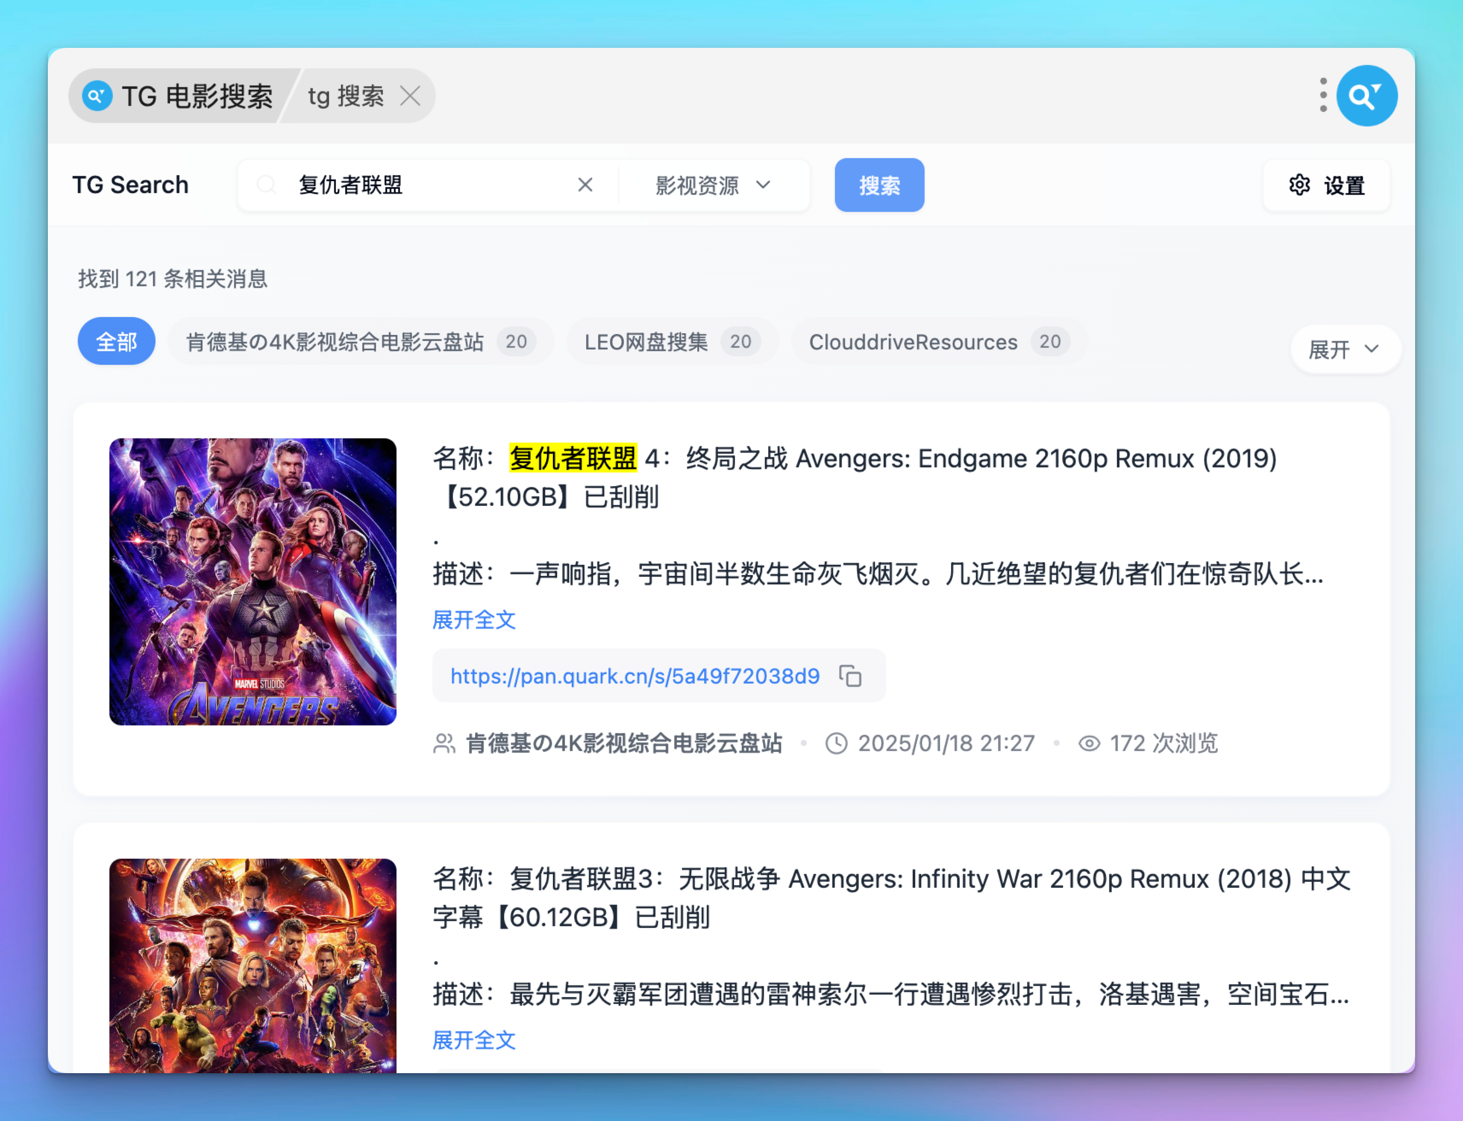Click the 找到 121 条相关消息 summary
Viewport: 1463px width, 1121px height.
click(x=173, y=278)
